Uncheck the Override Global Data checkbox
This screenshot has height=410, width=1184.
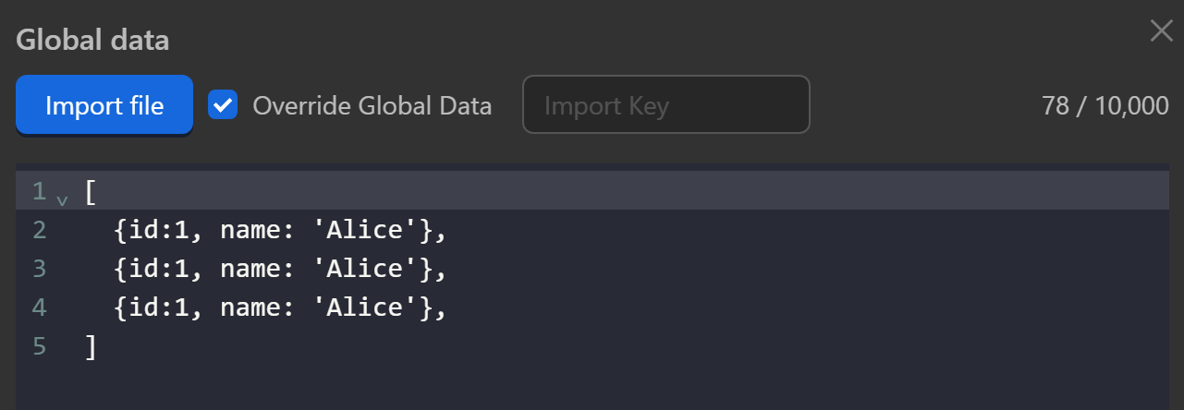point(222,105)
